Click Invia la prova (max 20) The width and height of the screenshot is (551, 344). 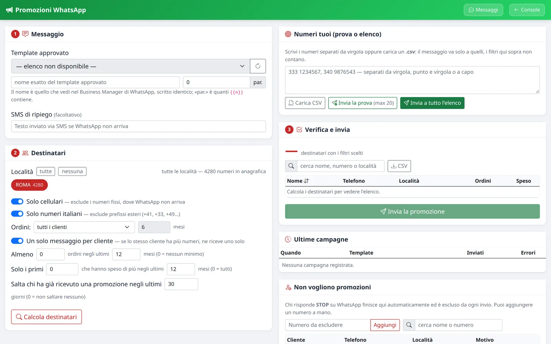[363, 103]
